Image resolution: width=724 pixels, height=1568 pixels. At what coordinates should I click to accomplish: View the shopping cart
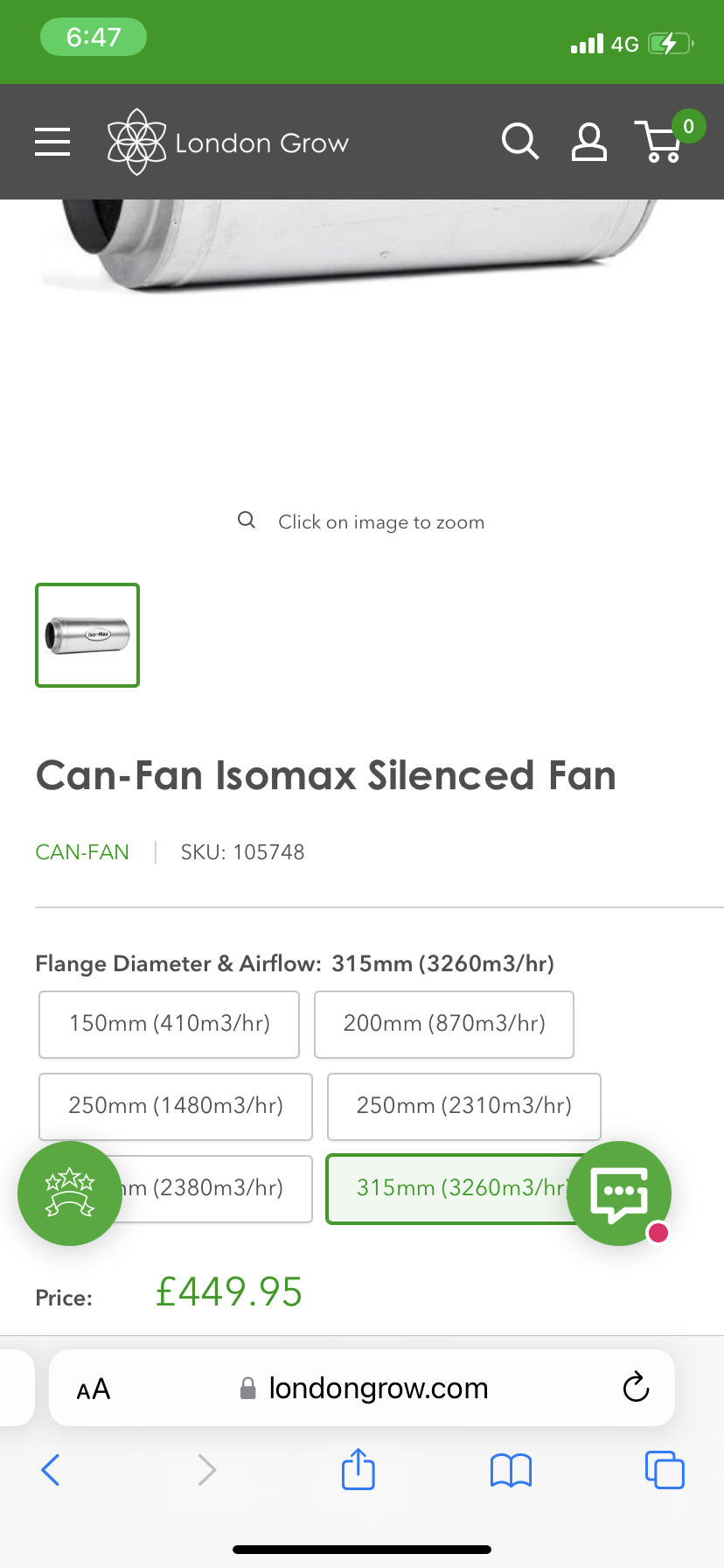[x=661, y=141]
